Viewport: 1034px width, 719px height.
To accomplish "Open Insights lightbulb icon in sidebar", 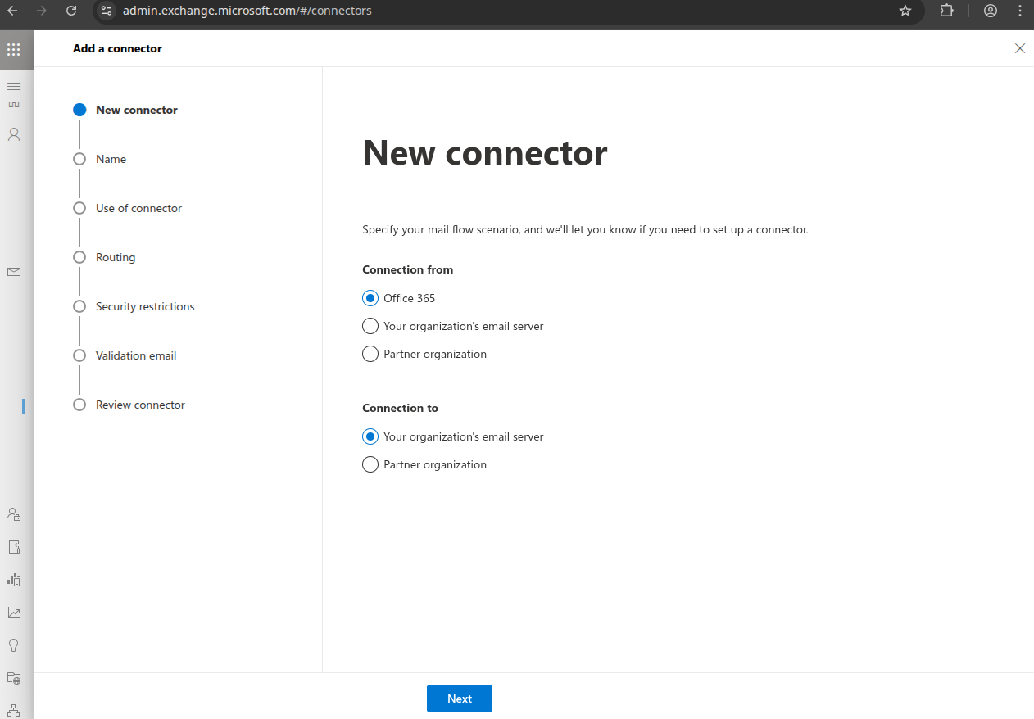I will (14, 645).
